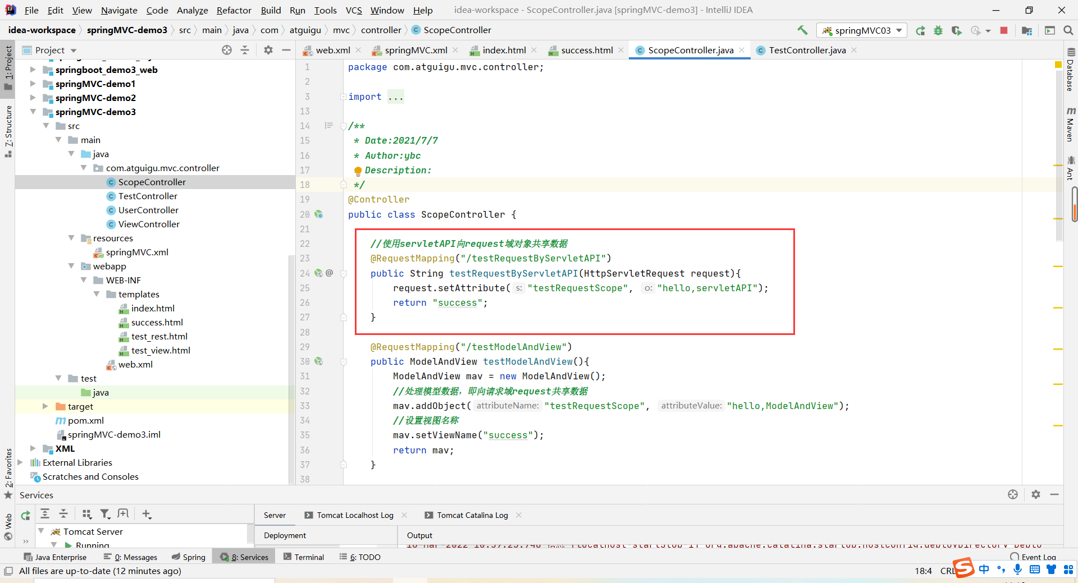The image size is (1078, 583).
Task: Collapse Tomcat Server node in Services
Action: click(x=41, y=531)
